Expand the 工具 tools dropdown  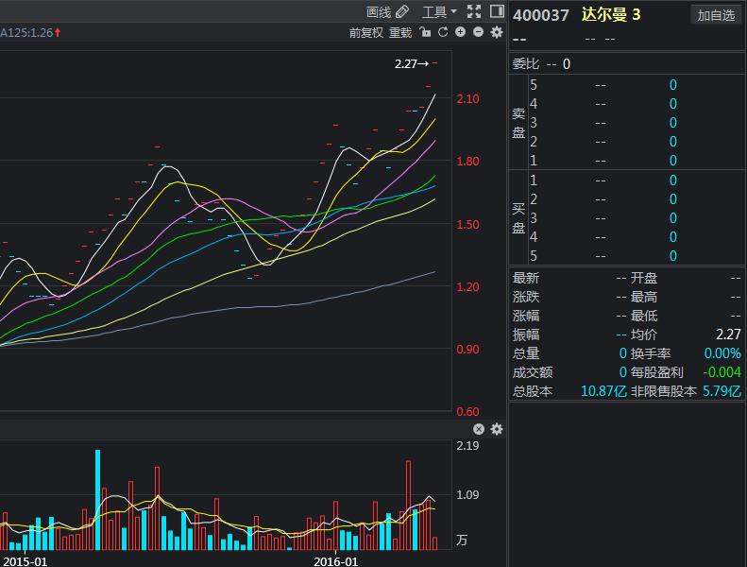(439, 12)
